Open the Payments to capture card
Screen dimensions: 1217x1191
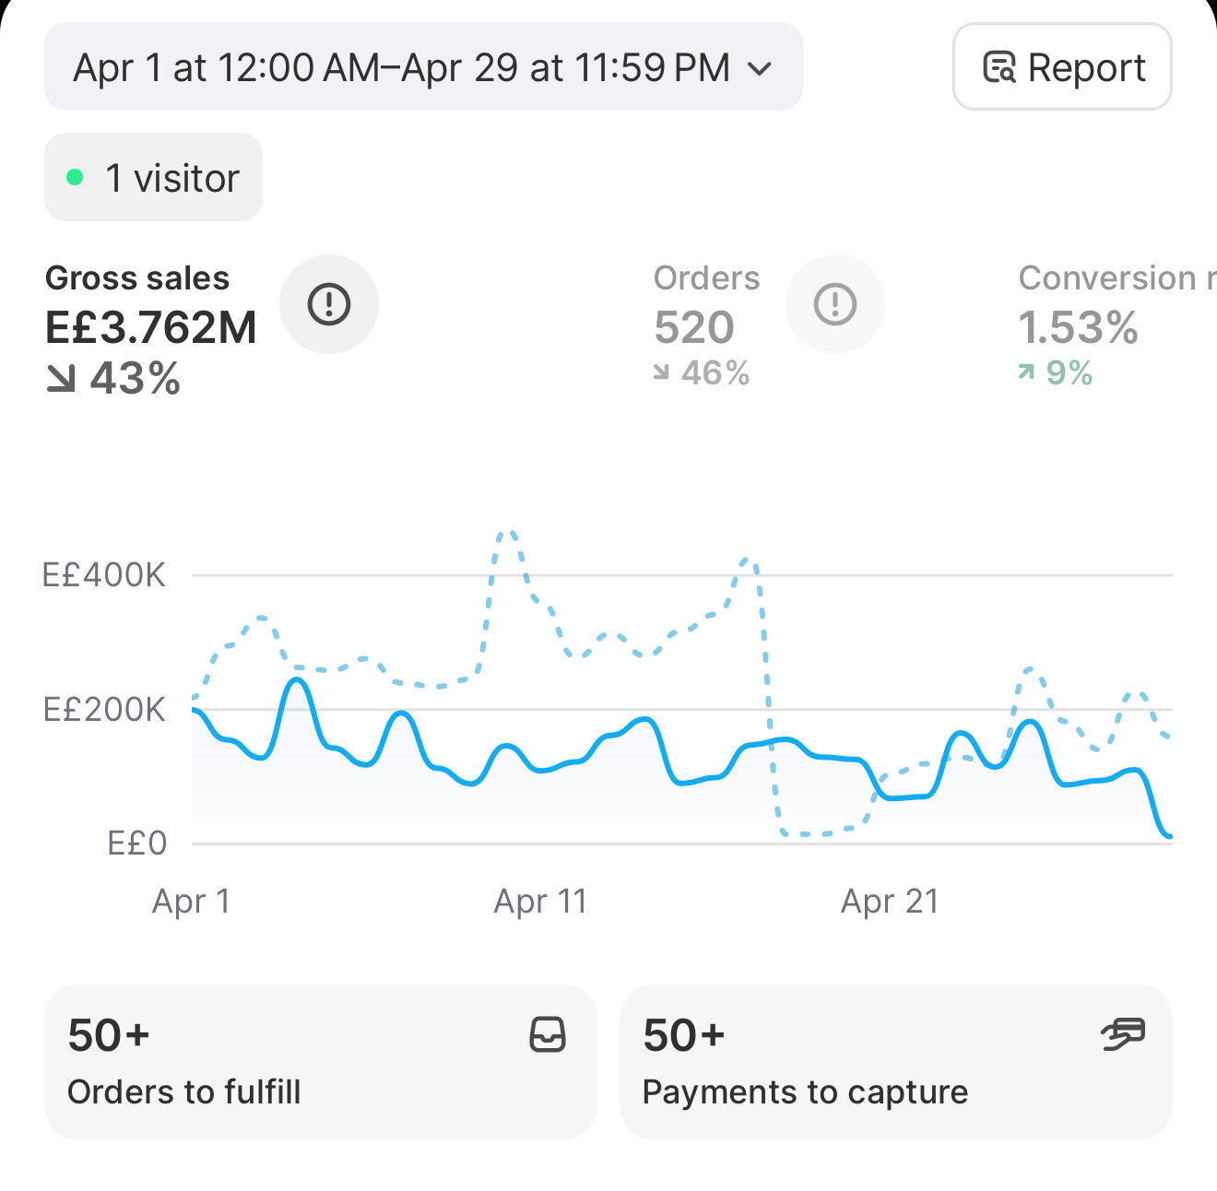[895, 1062]
